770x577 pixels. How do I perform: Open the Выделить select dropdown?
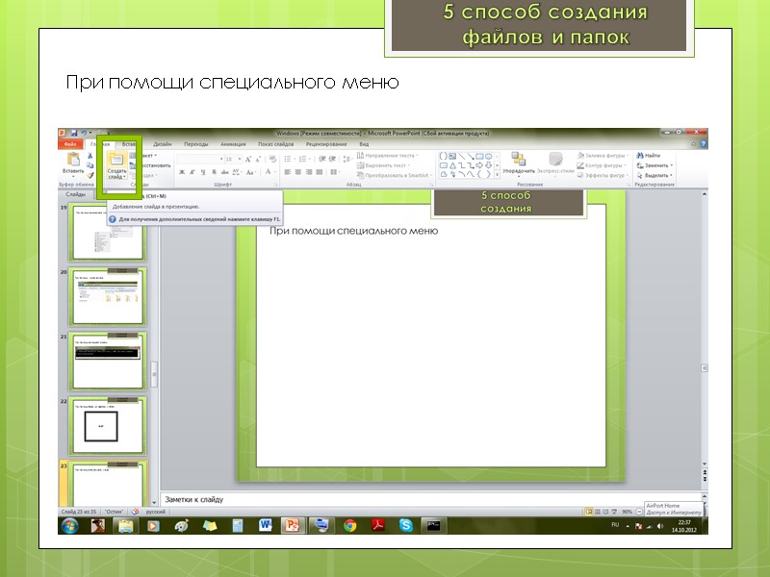point(654,175)
